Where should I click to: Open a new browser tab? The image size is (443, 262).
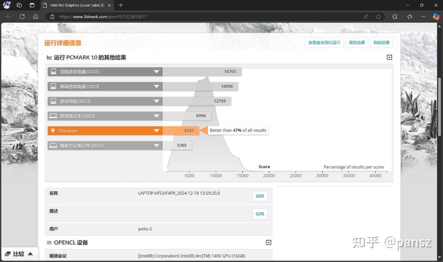click(121, 5)
